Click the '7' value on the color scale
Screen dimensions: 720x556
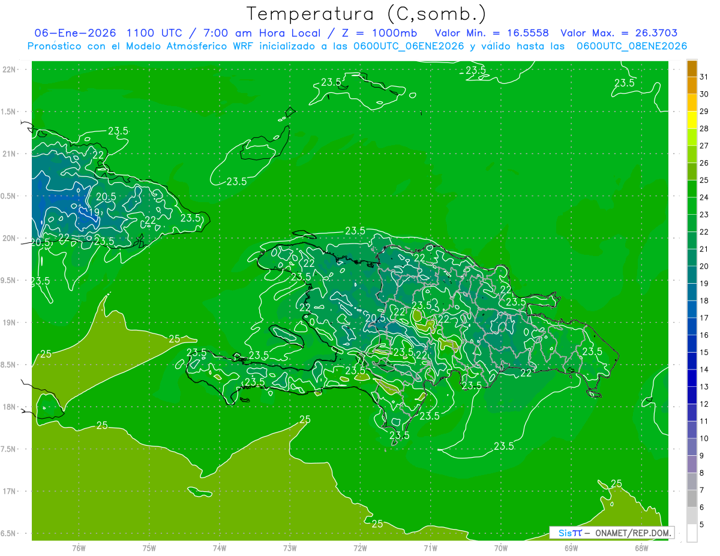click(x=702, y=490)
